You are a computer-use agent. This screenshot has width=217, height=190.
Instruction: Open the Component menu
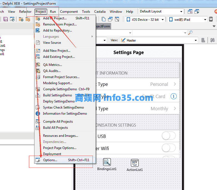(x=69, y=12)
